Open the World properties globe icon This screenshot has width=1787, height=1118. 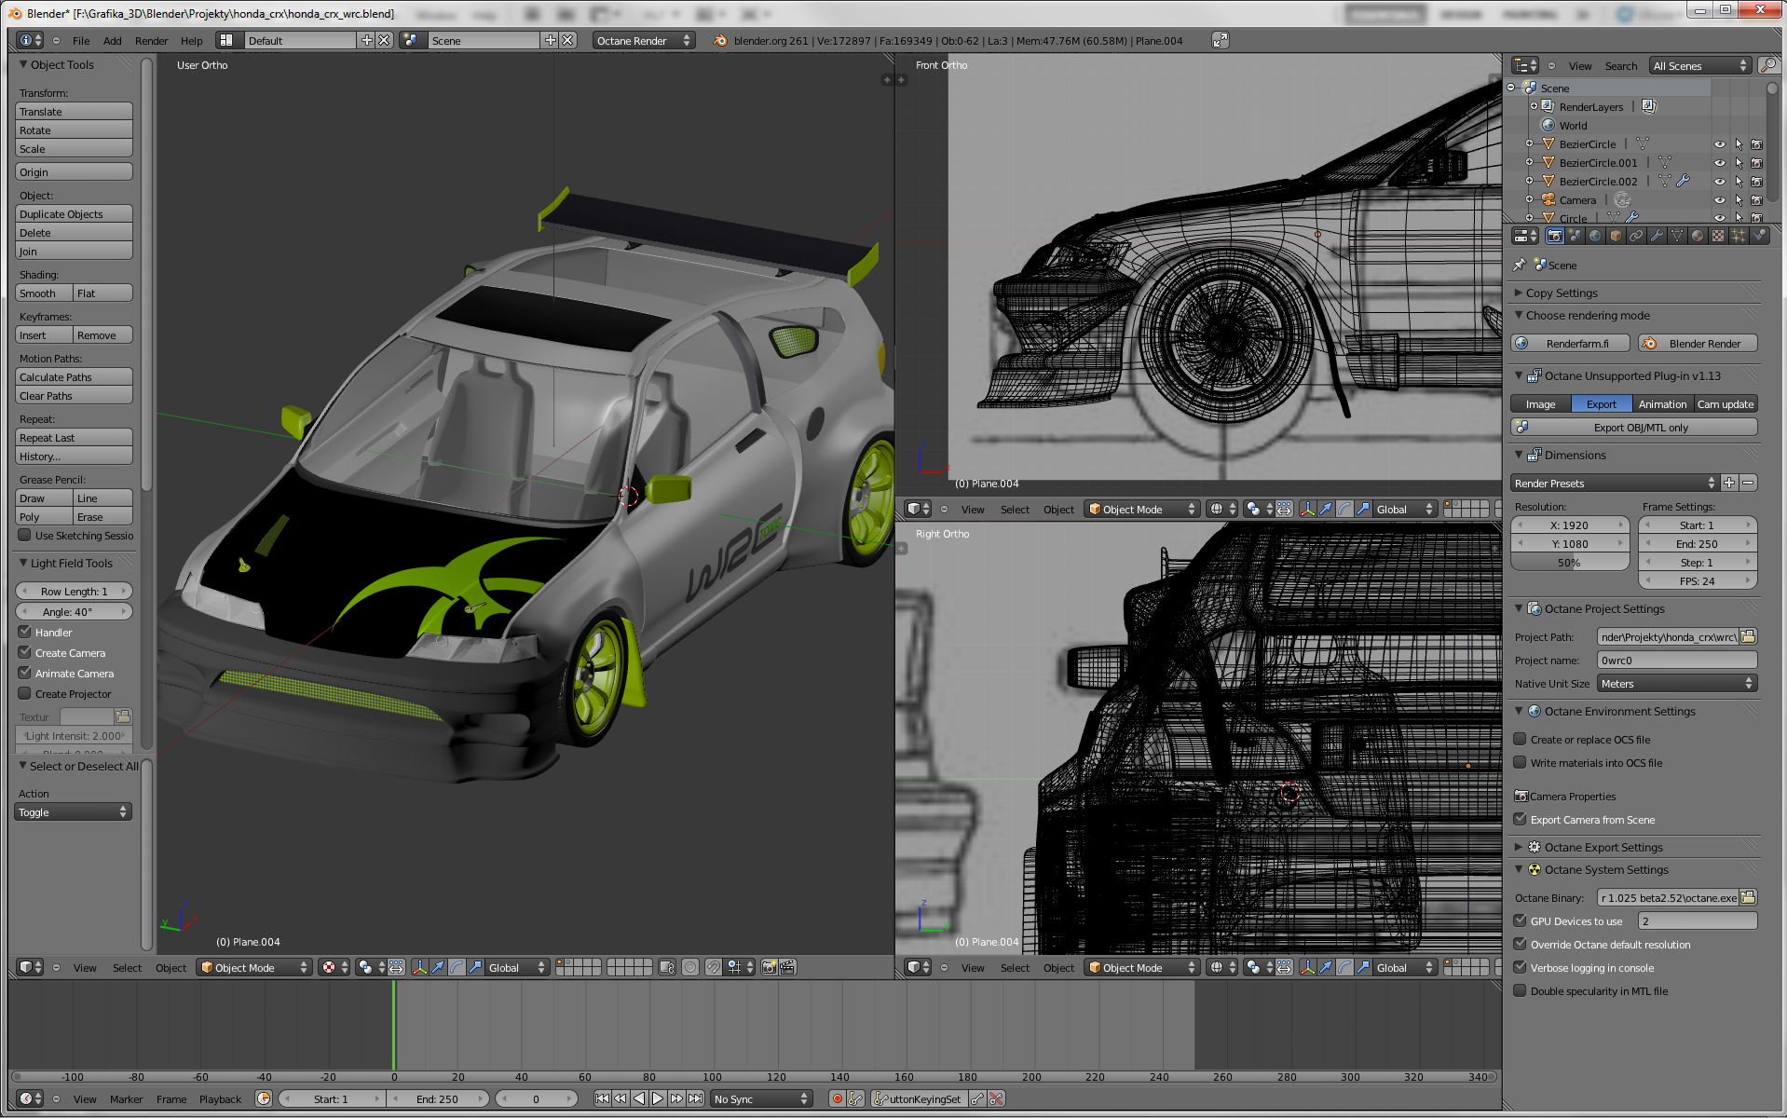[x=1595, y=237]
